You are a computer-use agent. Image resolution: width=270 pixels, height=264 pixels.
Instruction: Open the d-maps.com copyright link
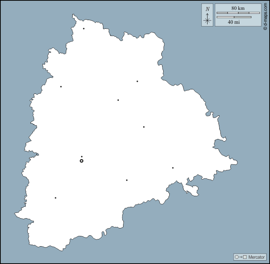[265, 15]
